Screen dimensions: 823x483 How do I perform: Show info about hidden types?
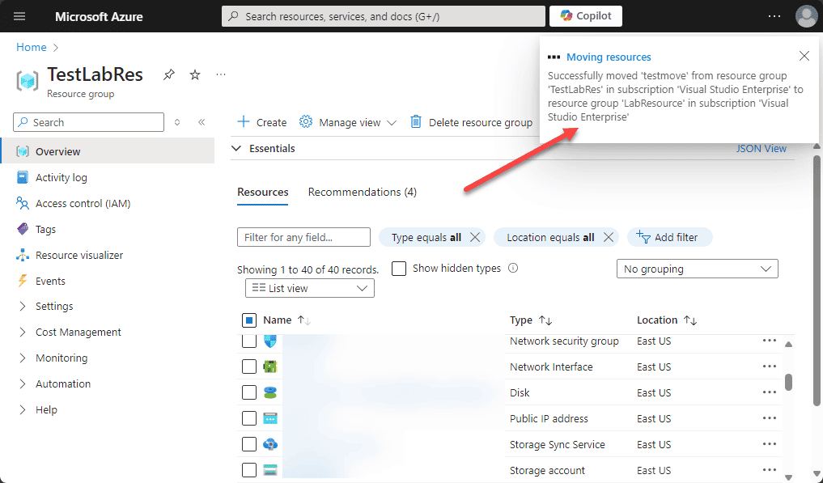pos(513,269)
